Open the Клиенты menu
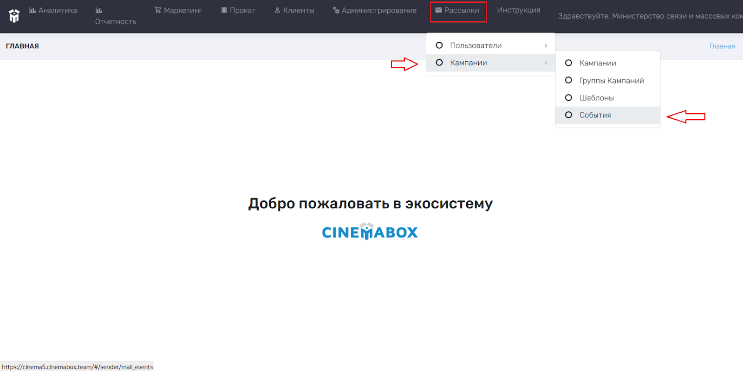This screenshot has height=371, width=743. (x=294, y=10)
